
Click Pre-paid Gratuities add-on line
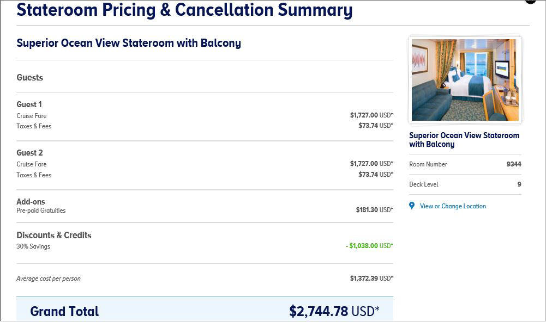[205, 210]
